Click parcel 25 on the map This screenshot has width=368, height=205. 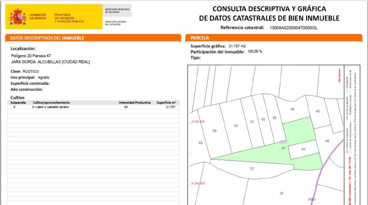(281, 193)
